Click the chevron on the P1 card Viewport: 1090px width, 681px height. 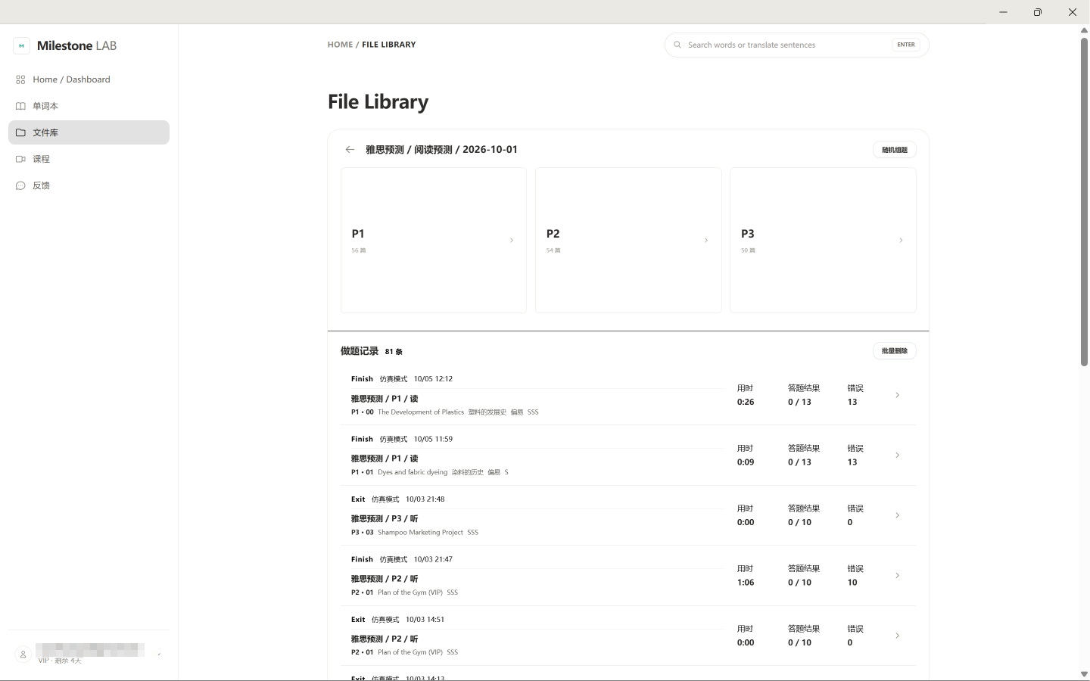tap(512, 241)
